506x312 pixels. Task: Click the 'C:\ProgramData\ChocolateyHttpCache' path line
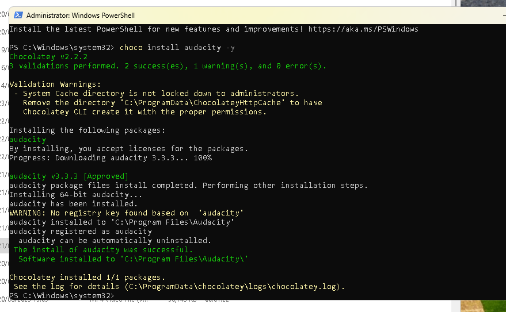click(x=173, y=103)
